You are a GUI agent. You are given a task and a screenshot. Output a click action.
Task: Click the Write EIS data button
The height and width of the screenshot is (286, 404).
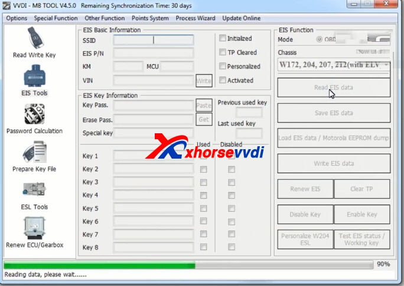coord(334,163)
